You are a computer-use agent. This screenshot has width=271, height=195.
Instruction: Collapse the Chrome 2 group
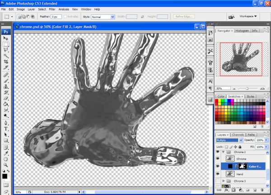tap(223, 152)
